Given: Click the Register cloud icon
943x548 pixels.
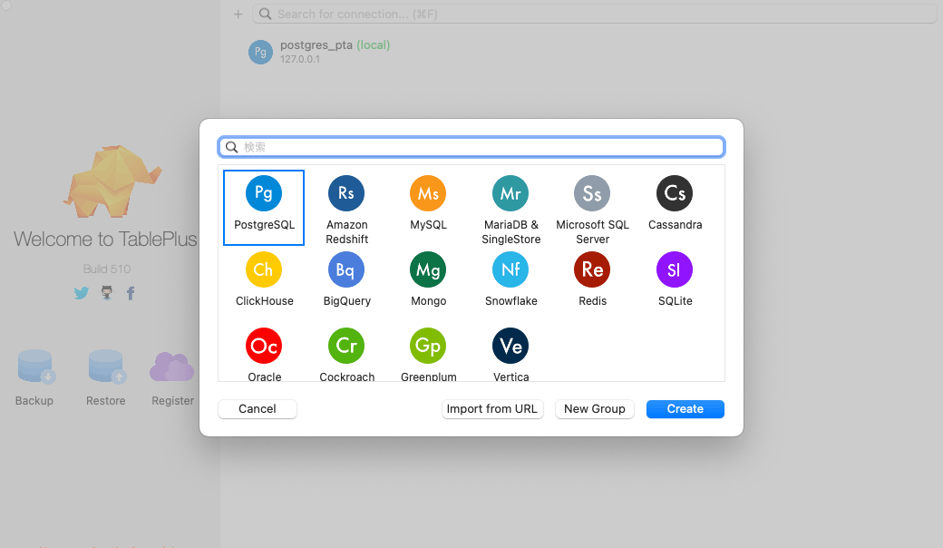Looking at the screenshot, I should click(x=172, y=367).
